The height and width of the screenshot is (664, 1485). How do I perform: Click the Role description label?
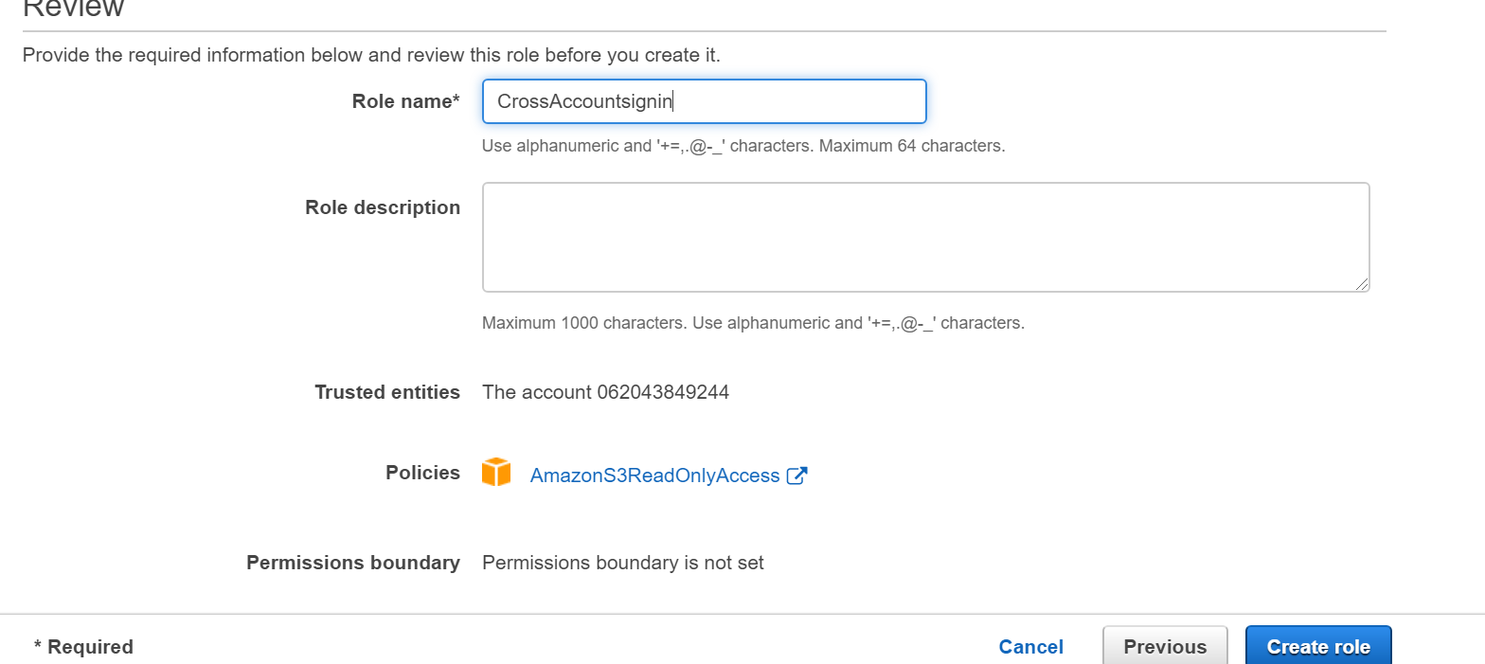[x=383, y=207]
